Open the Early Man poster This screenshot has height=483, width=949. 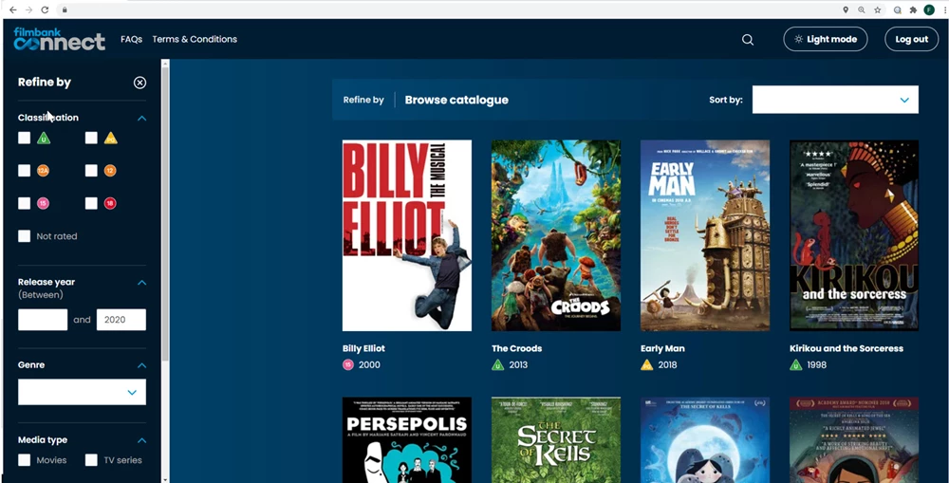click(705, 235)
